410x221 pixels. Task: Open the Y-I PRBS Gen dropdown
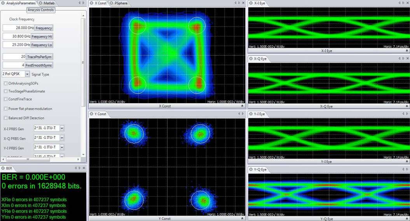point(62,148)
